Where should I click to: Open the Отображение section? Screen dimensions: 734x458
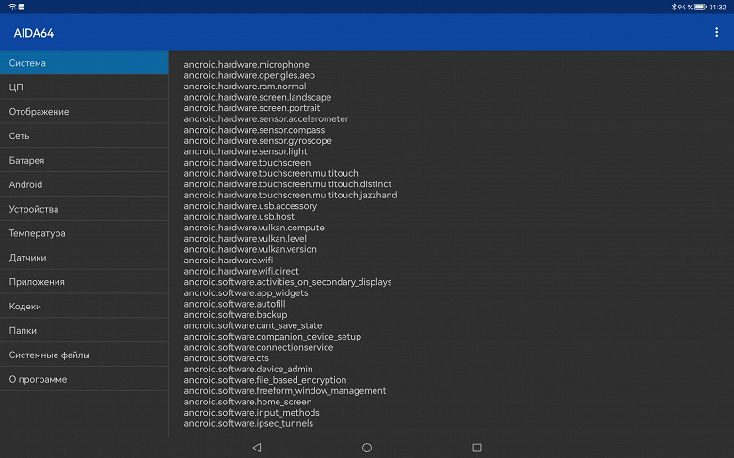point(85,111)
